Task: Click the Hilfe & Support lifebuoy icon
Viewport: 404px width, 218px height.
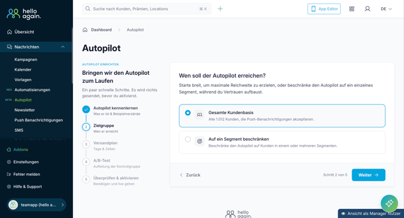Action: pyautogui.click(x=9, y=187)
